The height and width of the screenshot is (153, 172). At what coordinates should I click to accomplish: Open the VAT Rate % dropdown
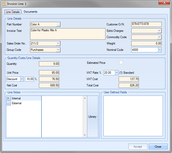[117, 73]
